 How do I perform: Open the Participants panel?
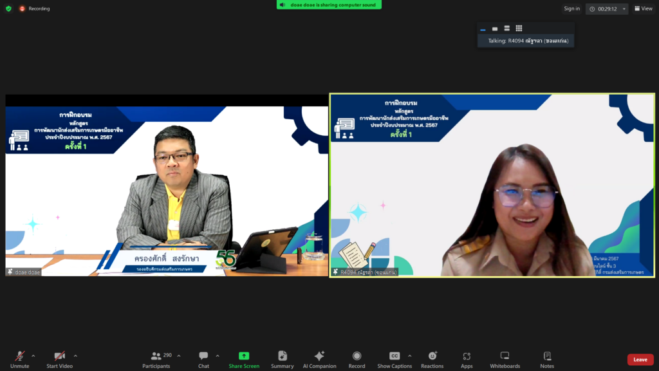click(x=156, y=359)
